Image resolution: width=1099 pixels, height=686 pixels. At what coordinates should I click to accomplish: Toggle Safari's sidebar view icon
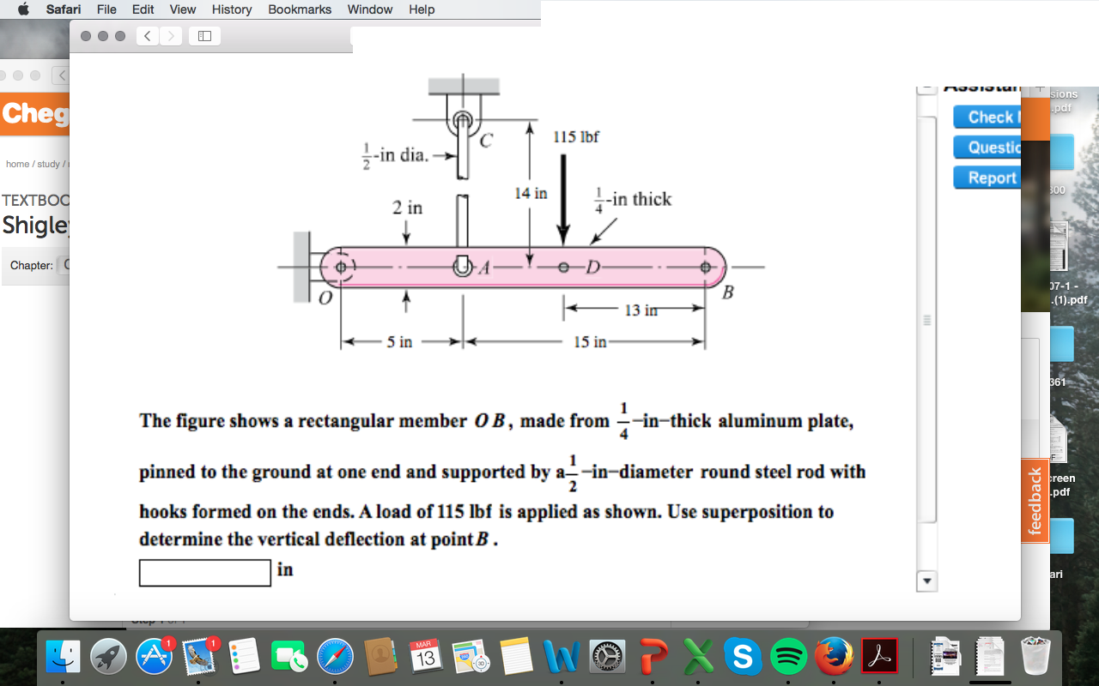204,36
